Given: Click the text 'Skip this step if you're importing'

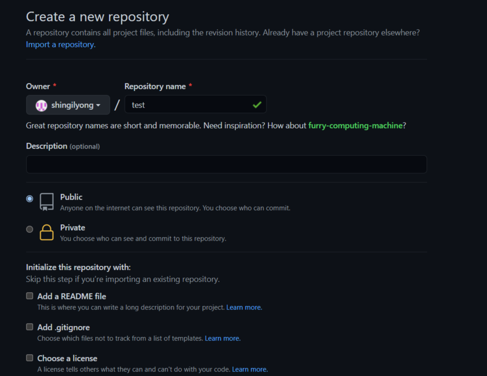Looking at the screenshot, I should click(x=123, y=279).
